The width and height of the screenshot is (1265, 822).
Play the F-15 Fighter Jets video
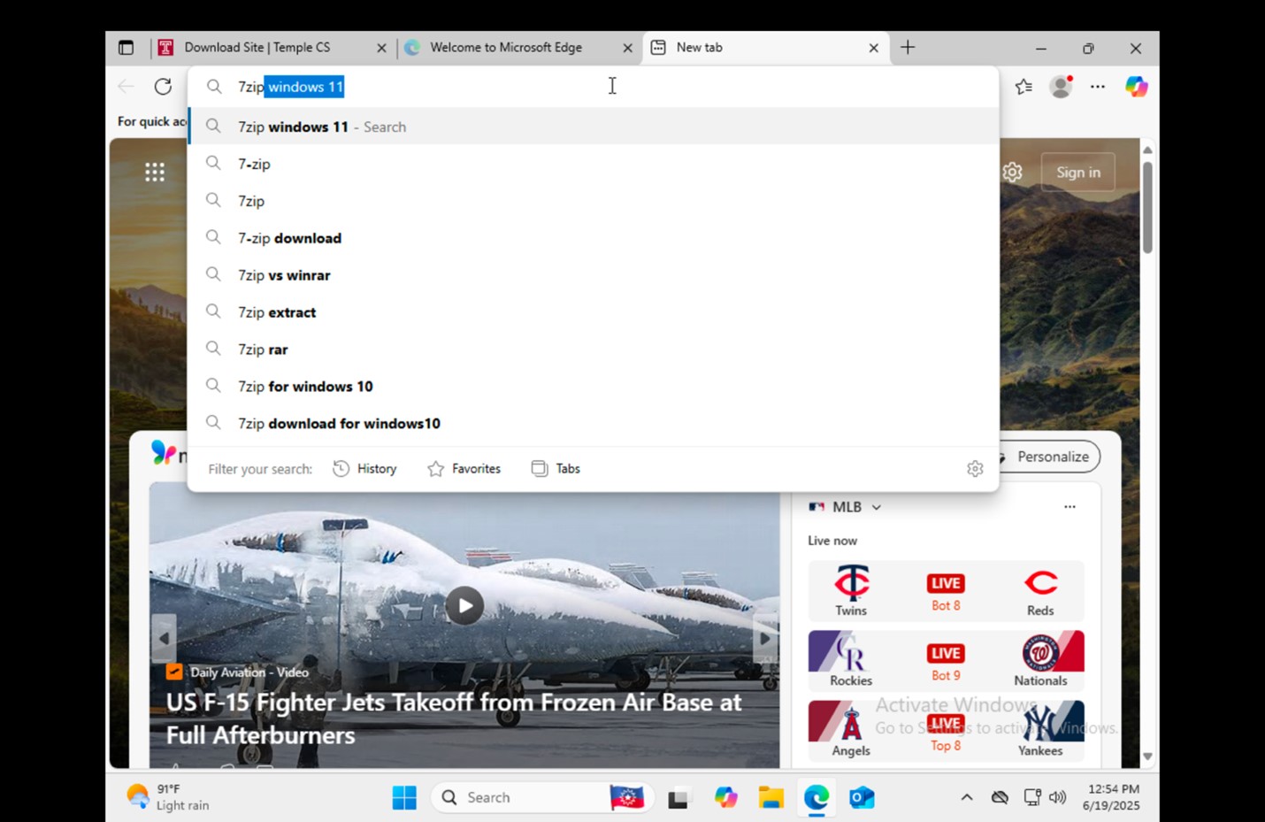[464, 606]
